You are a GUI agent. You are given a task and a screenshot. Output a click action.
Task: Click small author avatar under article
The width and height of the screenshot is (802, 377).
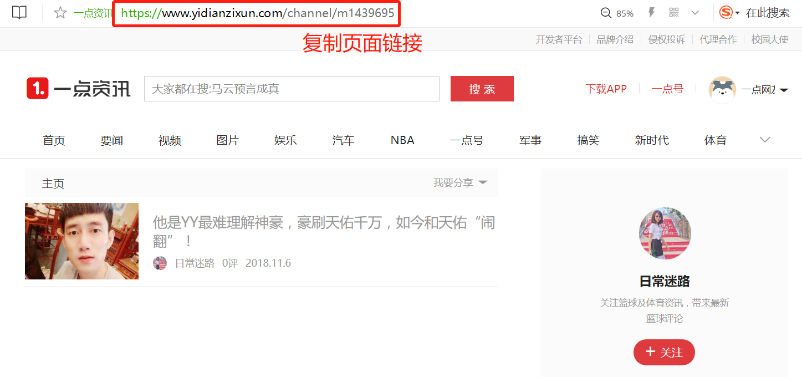[160, 263]
